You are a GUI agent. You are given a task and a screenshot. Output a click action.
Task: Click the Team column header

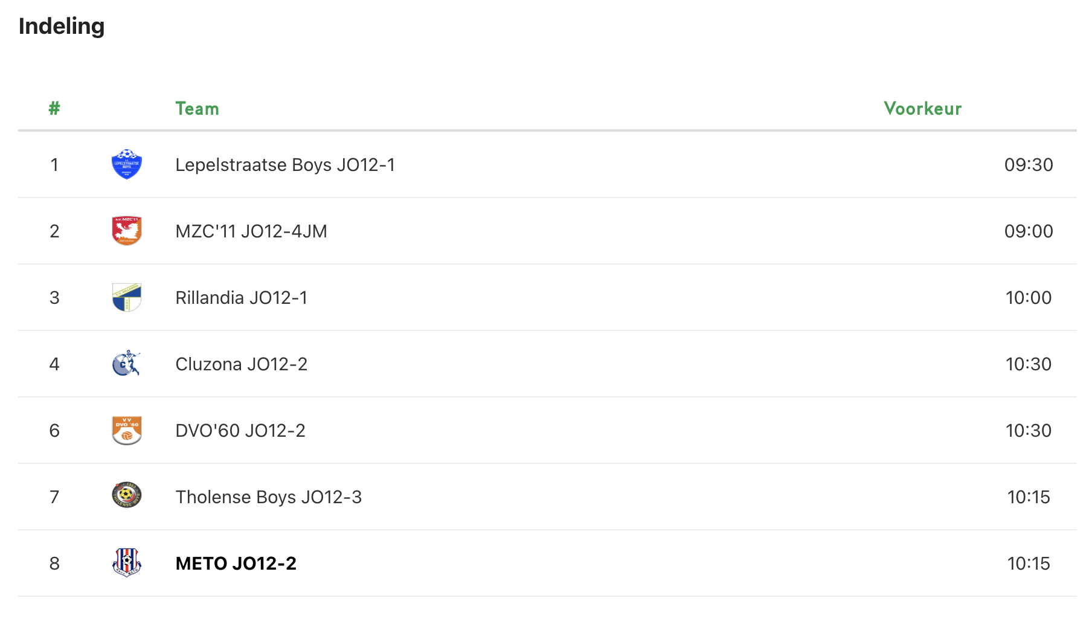(x=198, y=109)
